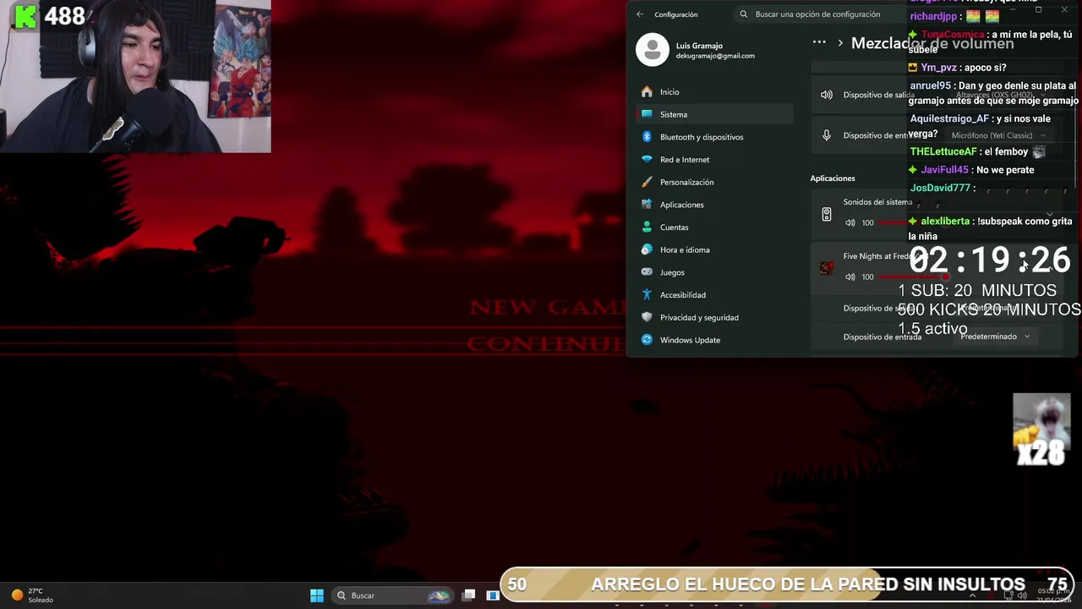The image size is (1082, 609).
Task: Click the webcam overlay thumbnail
Action: 135,76
